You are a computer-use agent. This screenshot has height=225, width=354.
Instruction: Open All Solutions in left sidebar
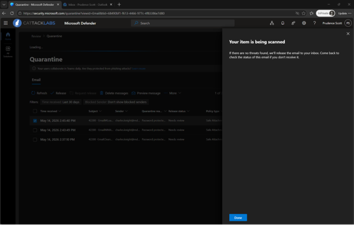point(8,52)
